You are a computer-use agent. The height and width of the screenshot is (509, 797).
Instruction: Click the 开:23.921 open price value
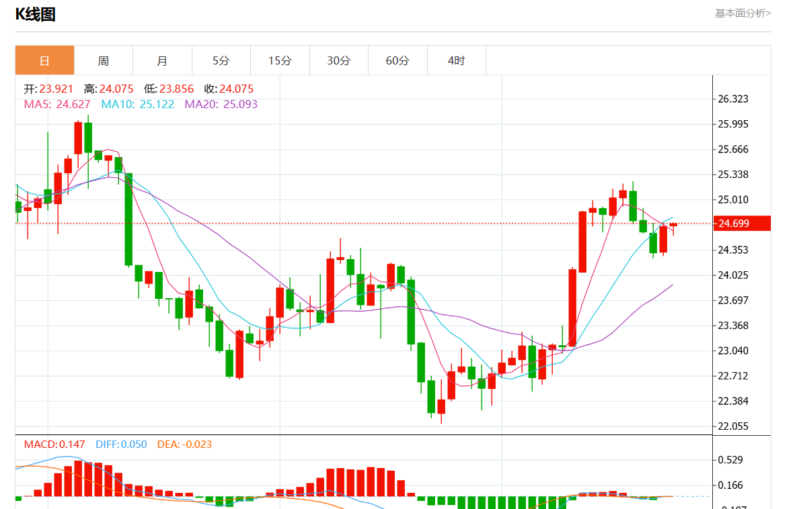[49, 89]
